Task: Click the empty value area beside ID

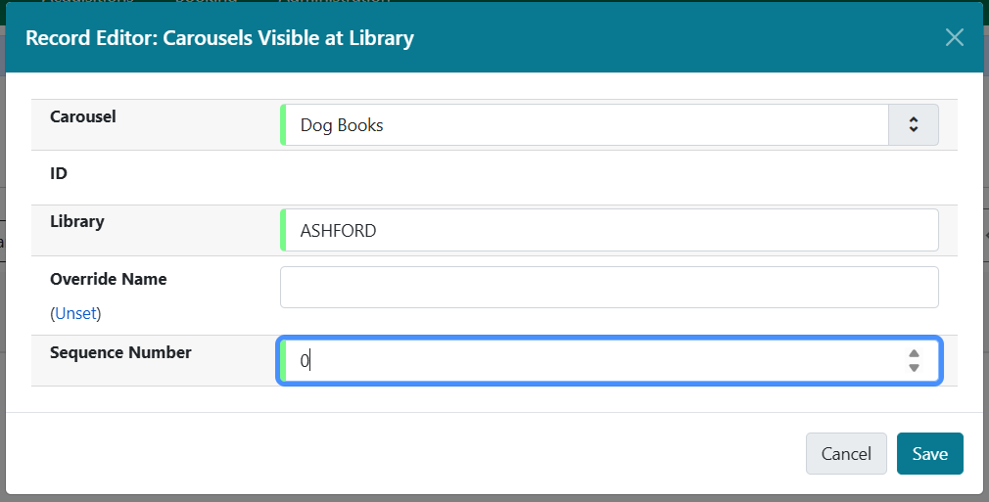Action: tap(609, 177)
